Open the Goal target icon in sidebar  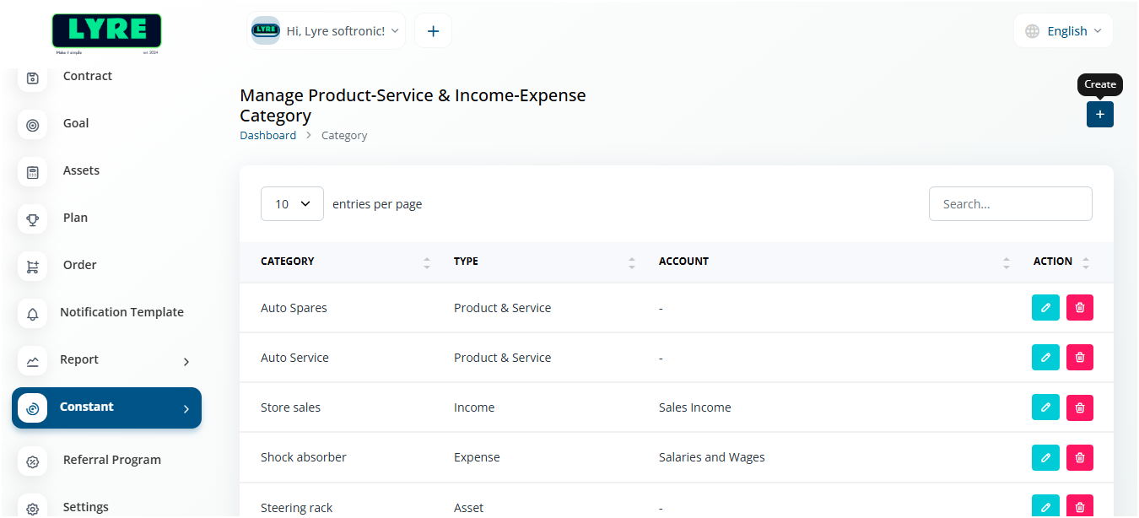pyautogui.click(x=33, y=125)
